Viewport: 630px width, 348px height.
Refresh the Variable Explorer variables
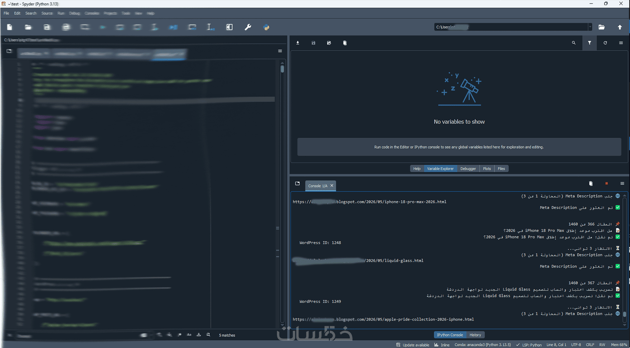(605, 43)
